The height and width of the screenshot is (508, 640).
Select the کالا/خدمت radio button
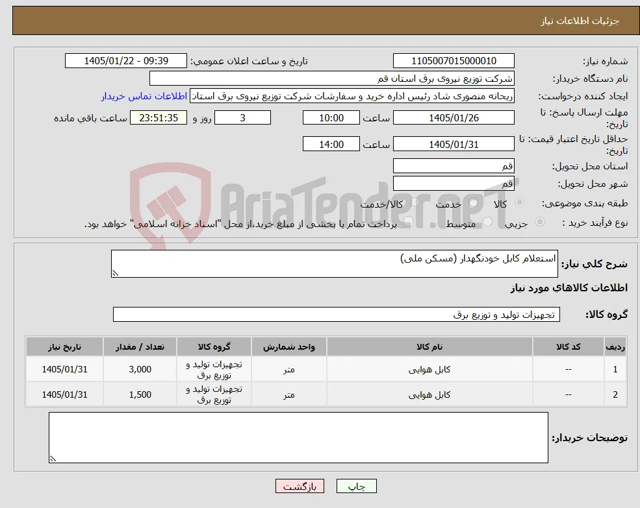(415, 202)
